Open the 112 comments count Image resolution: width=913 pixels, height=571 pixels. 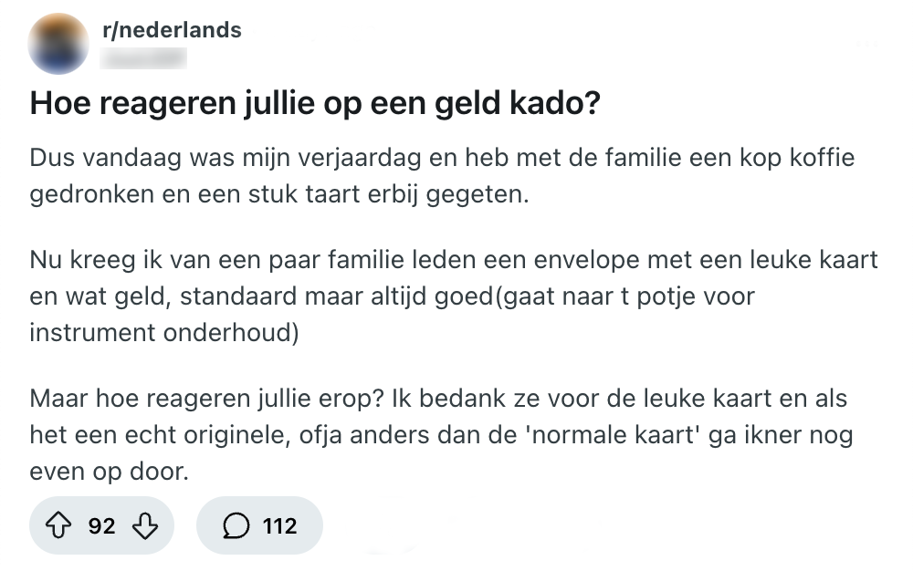click(x=279, y=525)
